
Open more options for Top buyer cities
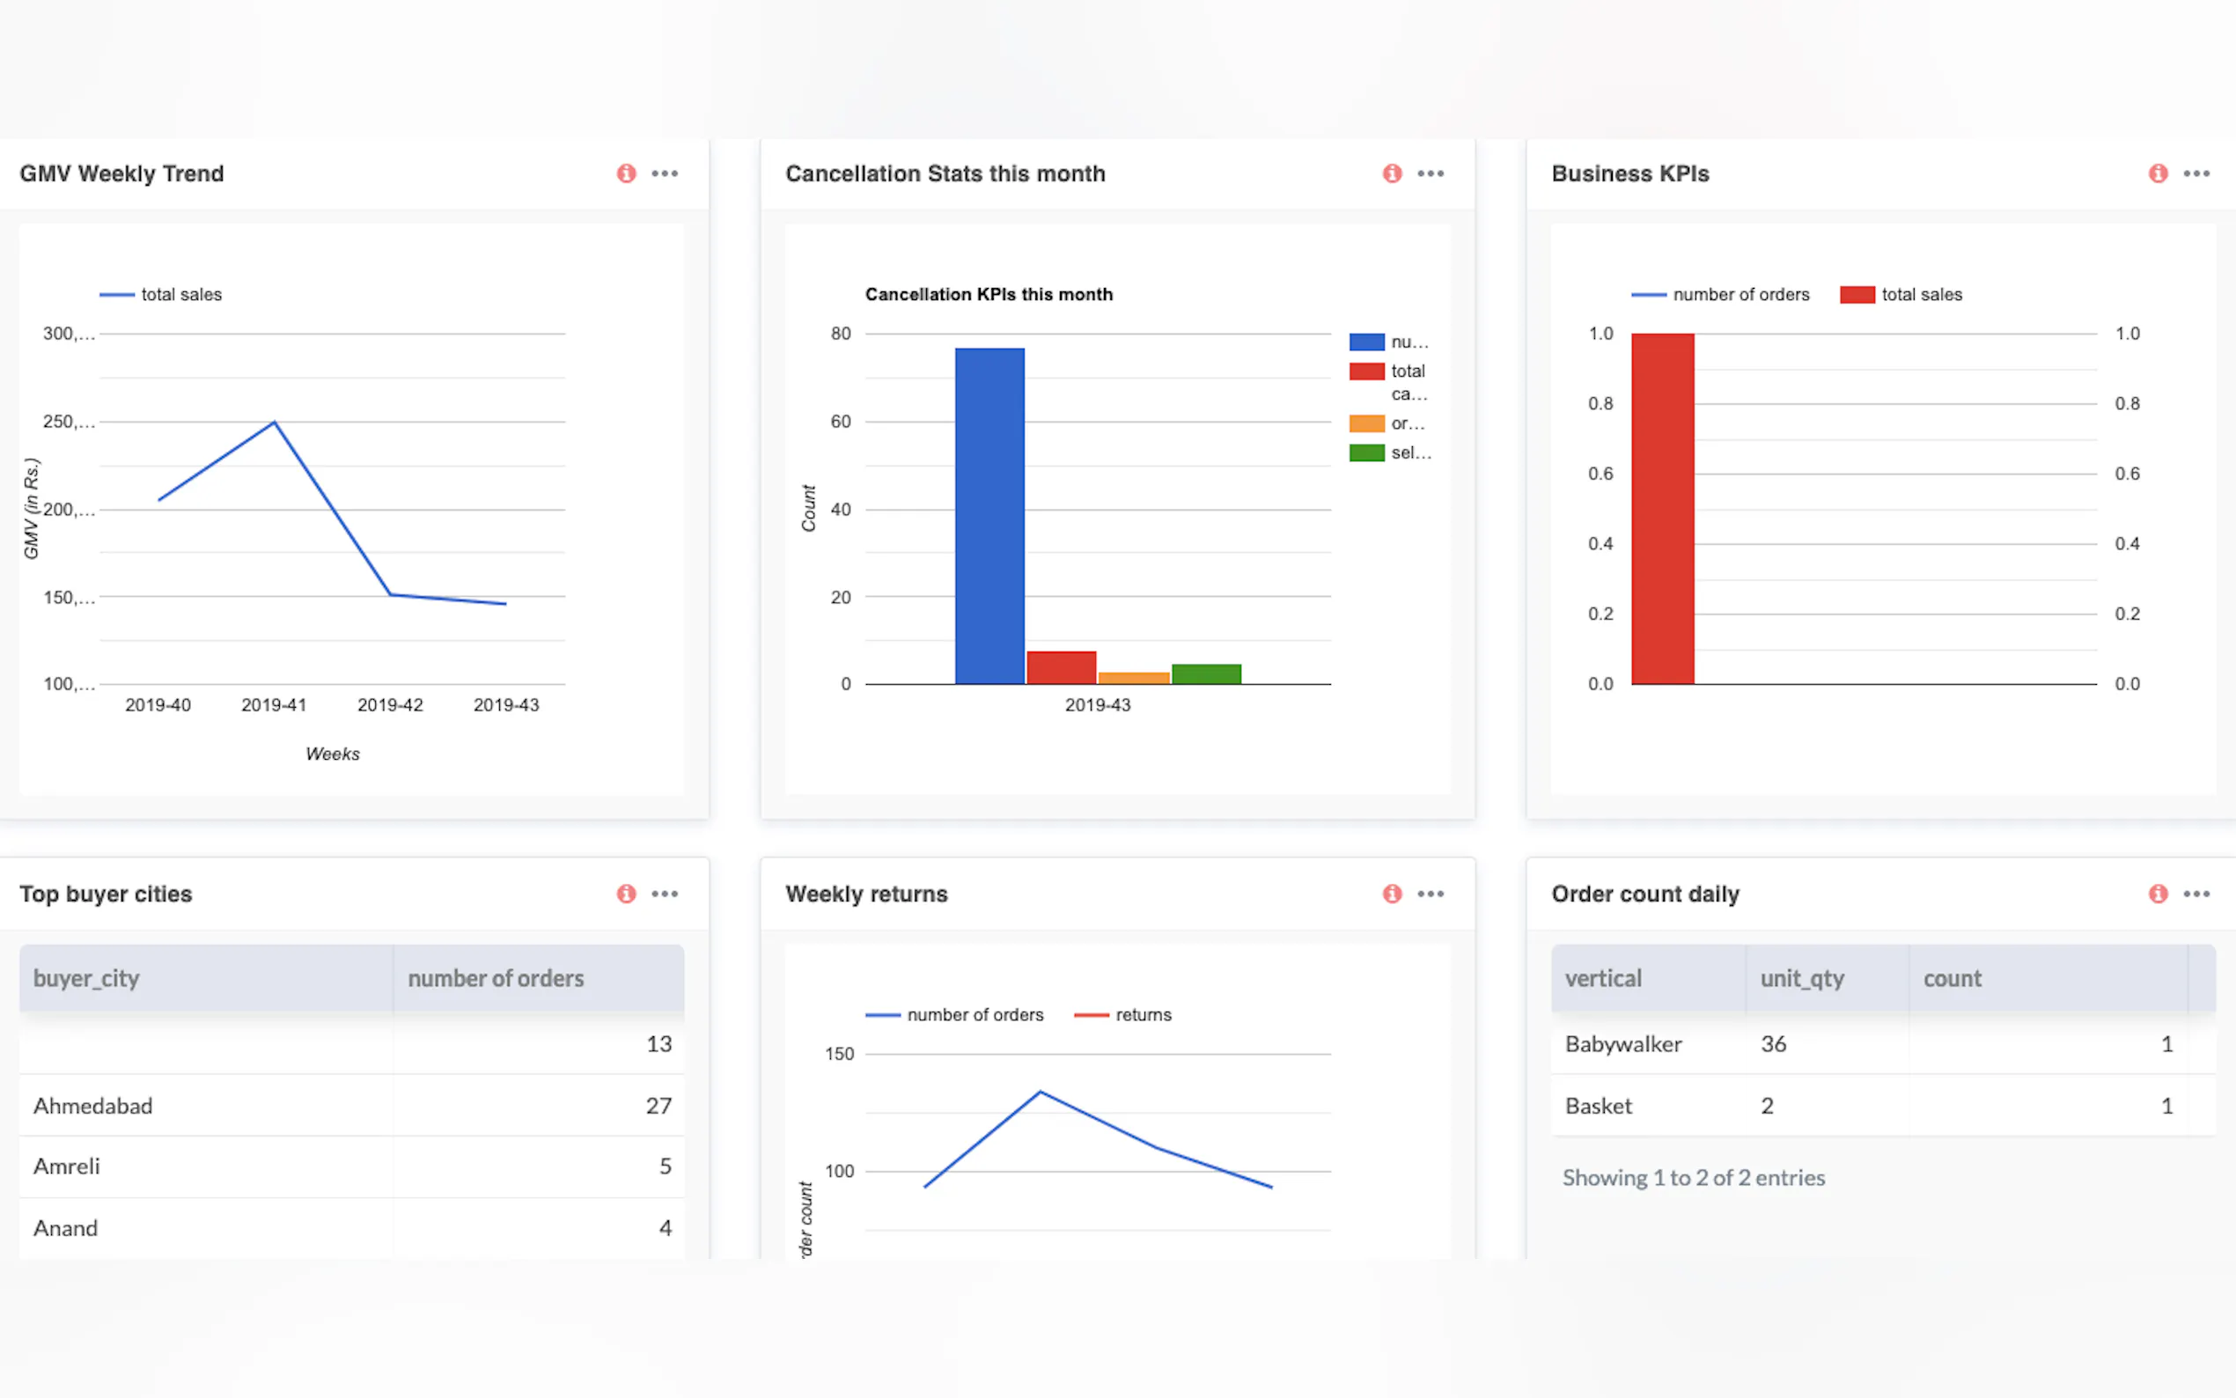[665, 894]
